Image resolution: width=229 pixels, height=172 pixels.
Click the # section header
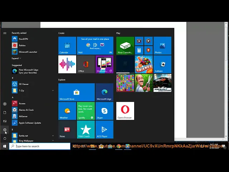click(13, 78)
